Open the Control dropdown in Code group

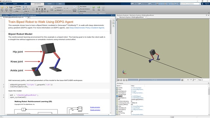pyautogui.click(x=58, y=8)
